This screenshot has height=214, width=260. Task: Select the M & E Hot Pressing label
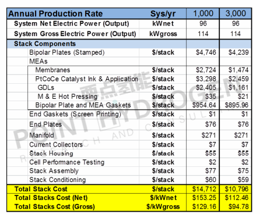(x=68, y=97)
